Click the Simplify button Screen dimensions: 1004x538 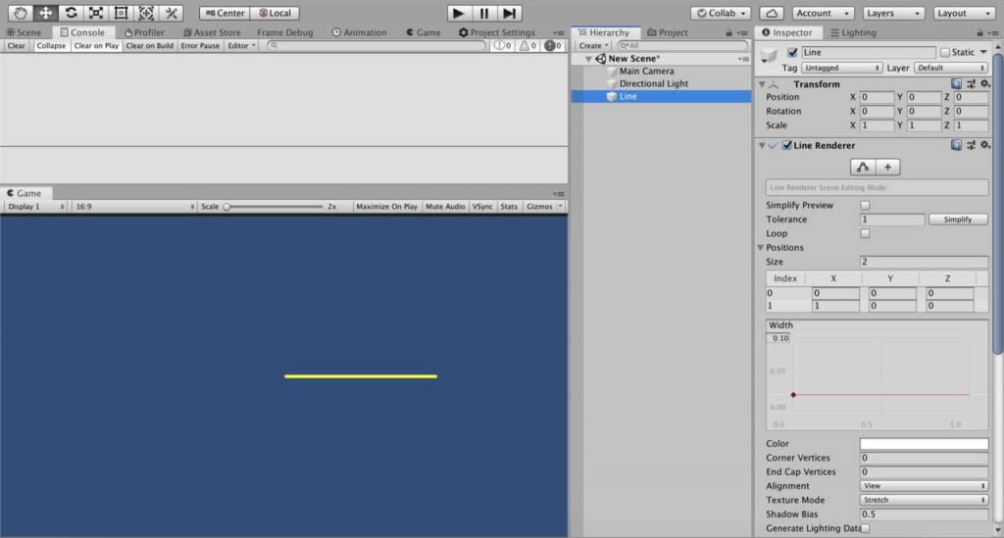coord(958,220)
